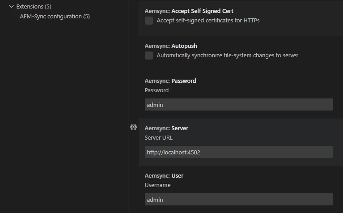
Task: Select the Aemsync: Accept Self Signed Cert heading
Action: point(189,11)
